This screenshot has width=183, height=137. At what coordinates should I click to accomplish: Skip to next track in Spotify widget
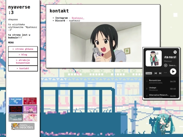[x=160, y=73]
